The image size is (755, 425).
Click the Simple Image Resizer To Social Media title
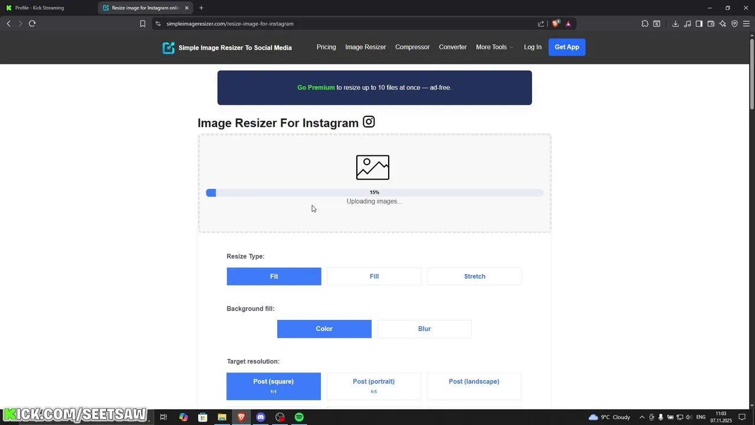pos(235,48)
